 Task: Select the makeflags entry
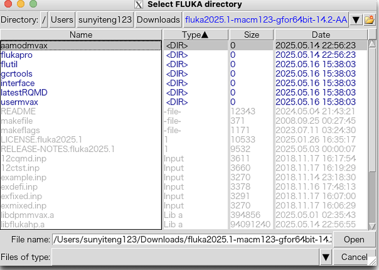20,130
